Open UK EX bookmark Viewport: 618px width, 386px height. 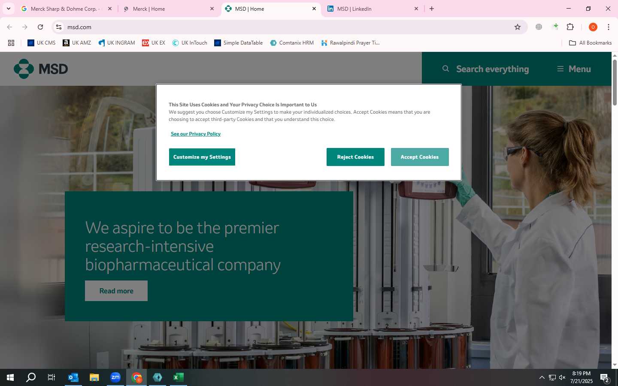click(154, 43)
